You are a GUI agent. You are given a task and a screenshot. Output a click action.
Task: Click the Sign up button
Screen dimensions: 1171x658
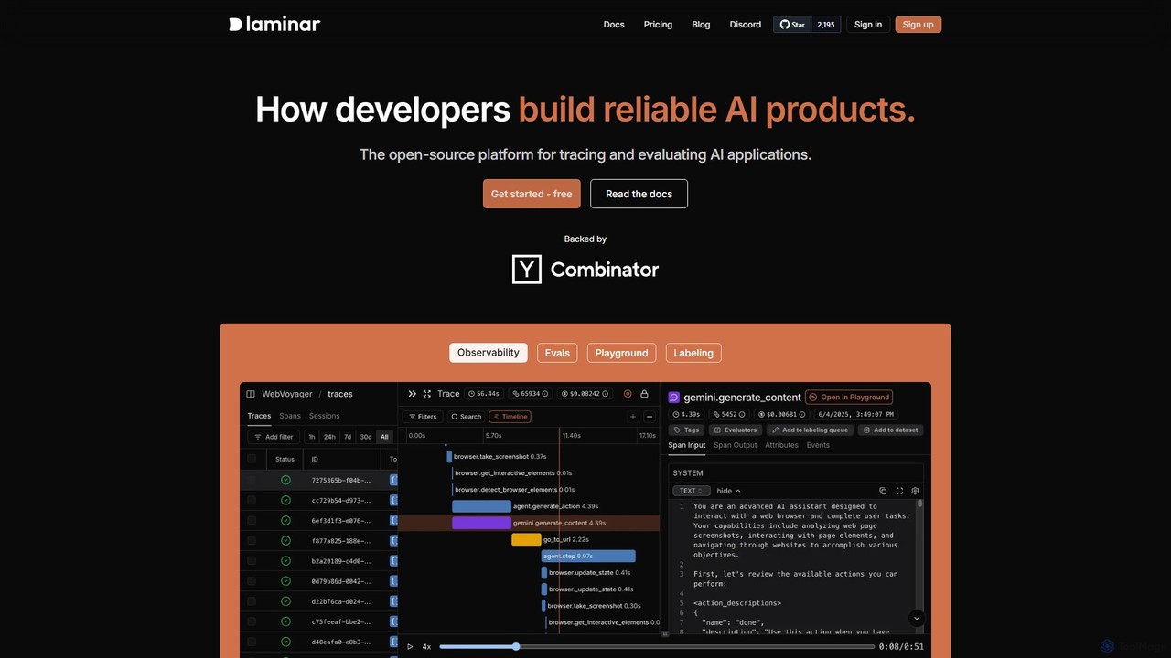click(919, 25)
